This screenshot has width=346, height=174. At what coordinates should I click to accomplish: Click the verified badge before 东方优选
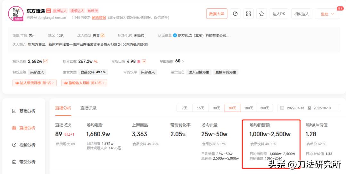175,35
